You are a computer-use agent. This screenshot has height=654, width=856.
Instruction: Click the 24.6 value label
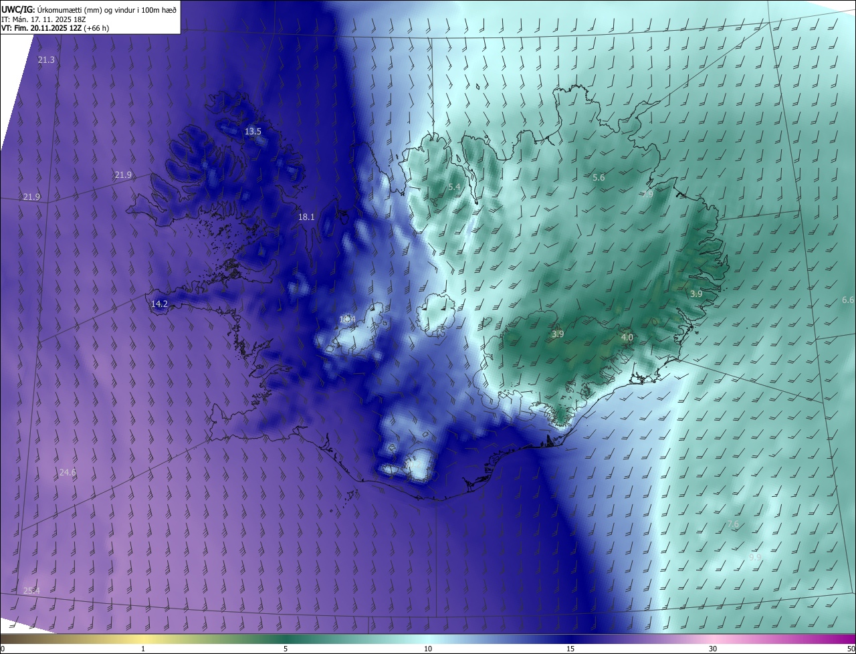tap(68, 473)
